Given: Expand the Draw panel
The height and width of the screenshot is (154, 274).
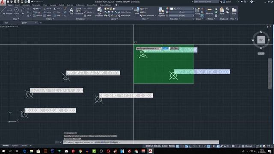Looking at the screenshot, I should tap(16, 19).
